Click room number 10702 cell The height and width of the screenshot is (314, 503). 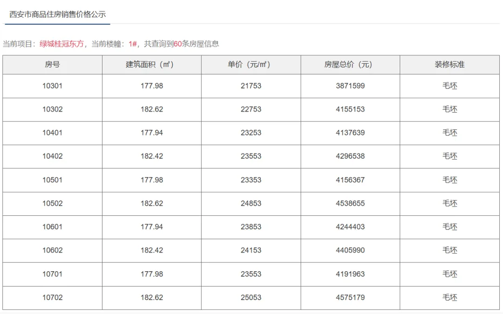pos(53,298)
